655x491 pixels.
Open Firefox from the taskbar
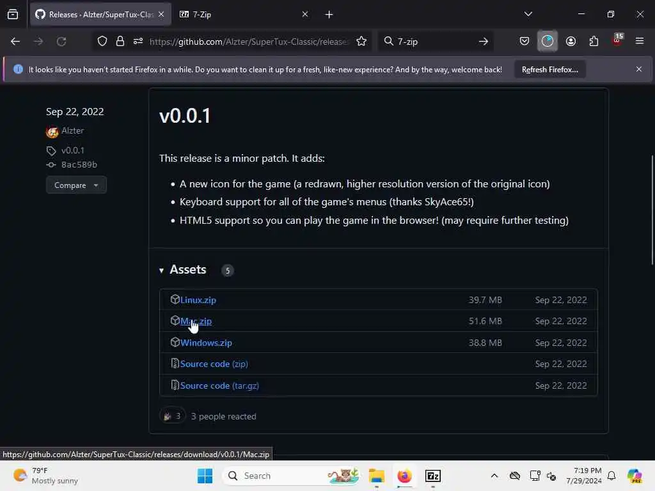click(x=404, y=476)
